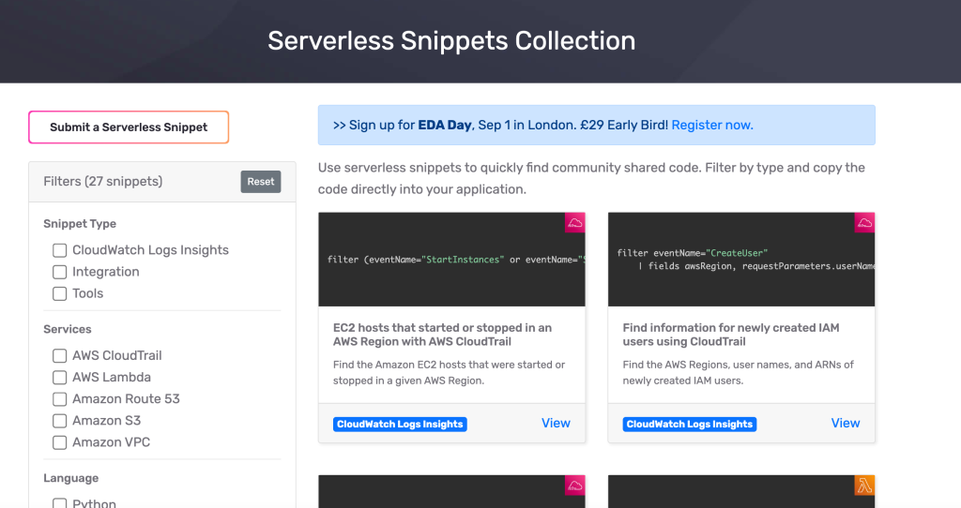This screenshot has width=961, height=508.
Task: Filter by Amazon Route 53
Action: [59, 399]
